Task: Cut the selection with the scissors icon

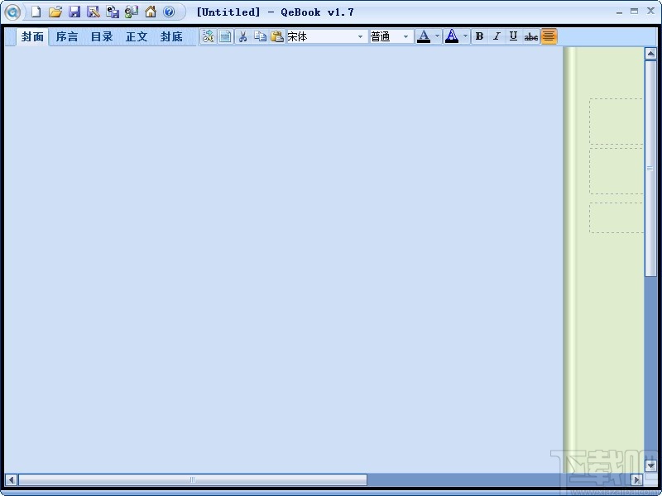Action: point(242,36)
